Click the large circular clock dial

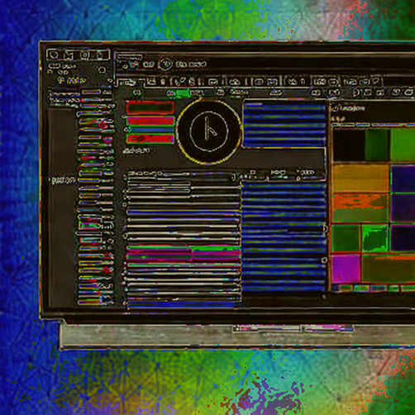click(209, 131)
